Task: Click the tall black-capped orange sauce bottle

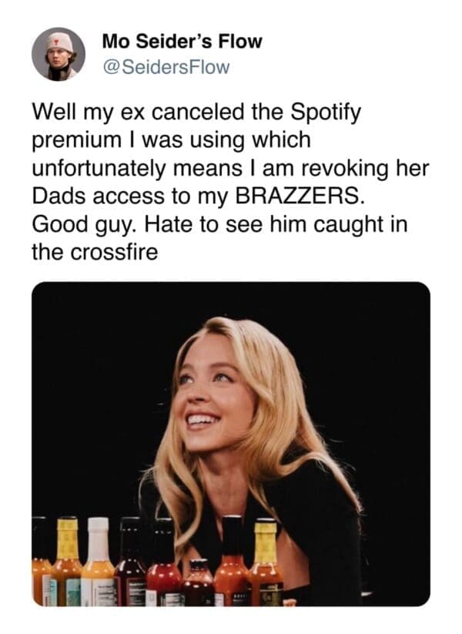Action: pyautogui.click(x=232, y=562)
